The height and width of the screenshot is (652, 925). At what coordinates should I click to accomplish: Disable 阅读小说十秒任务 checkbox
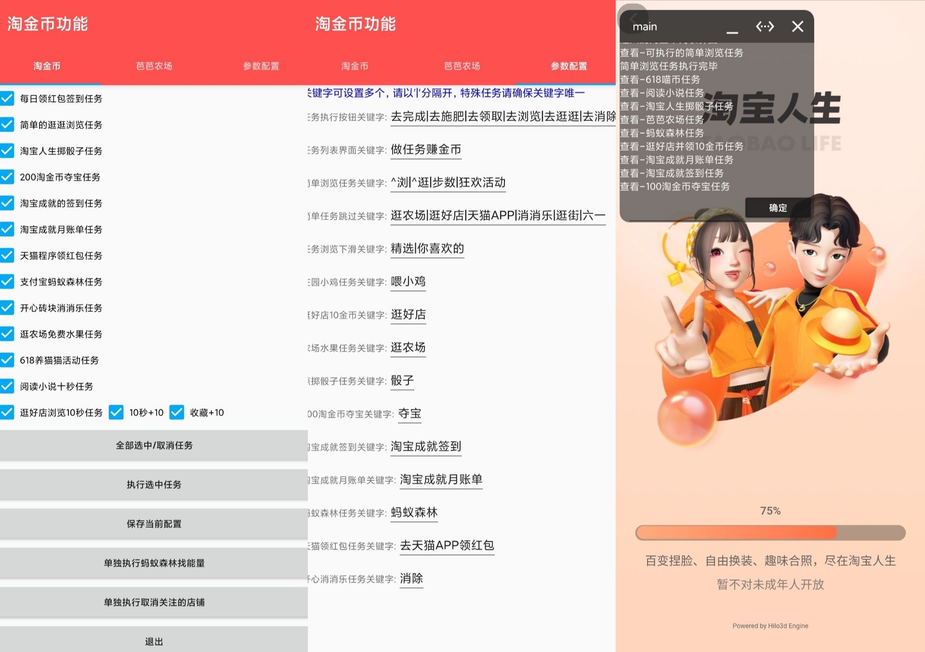[x=7, y=386]
